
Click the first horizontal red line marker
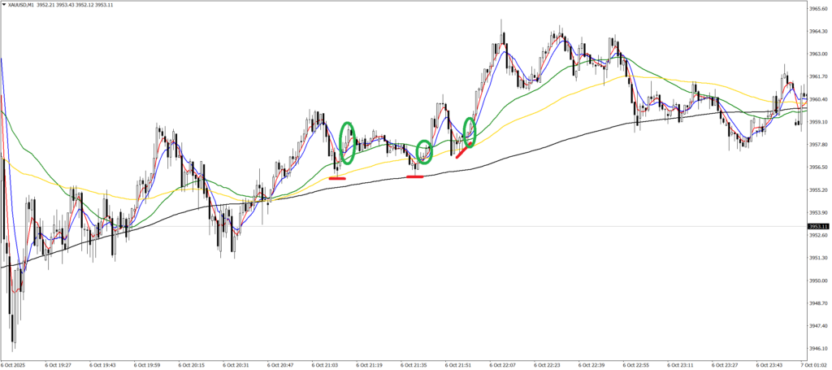[336, 177]
